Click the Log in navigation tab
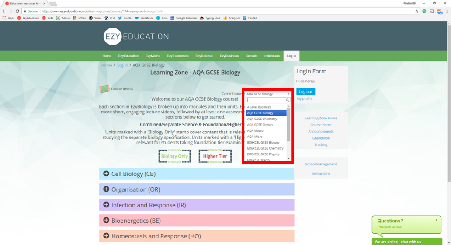This screenshot has height=245, width=451. click(291, 56)
